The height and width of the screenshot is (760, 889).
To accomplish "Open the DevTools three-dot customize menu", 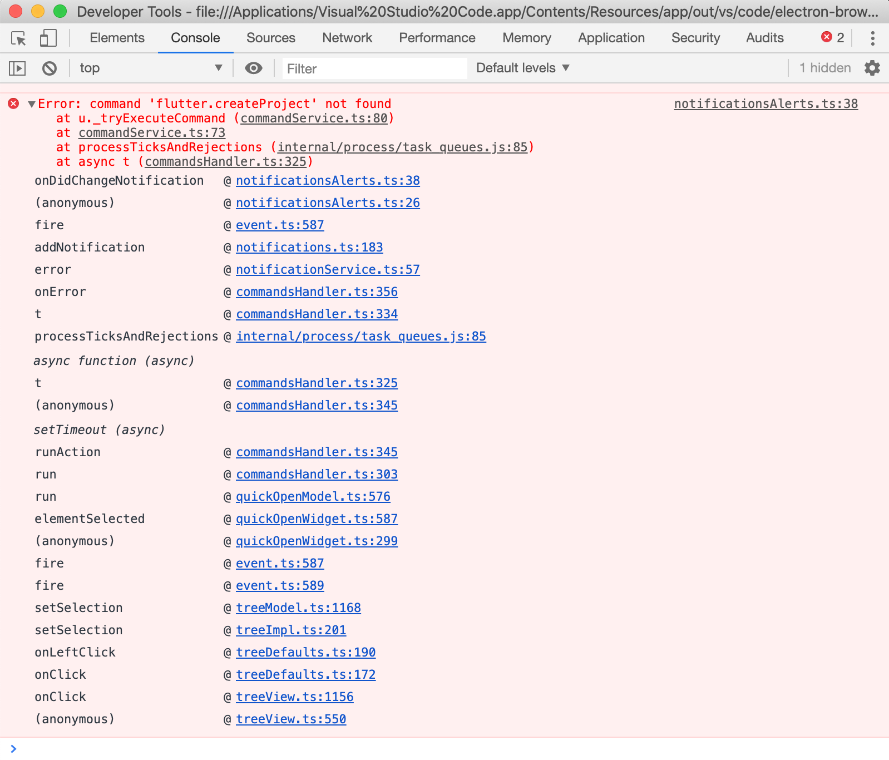I will pos(872,38).
